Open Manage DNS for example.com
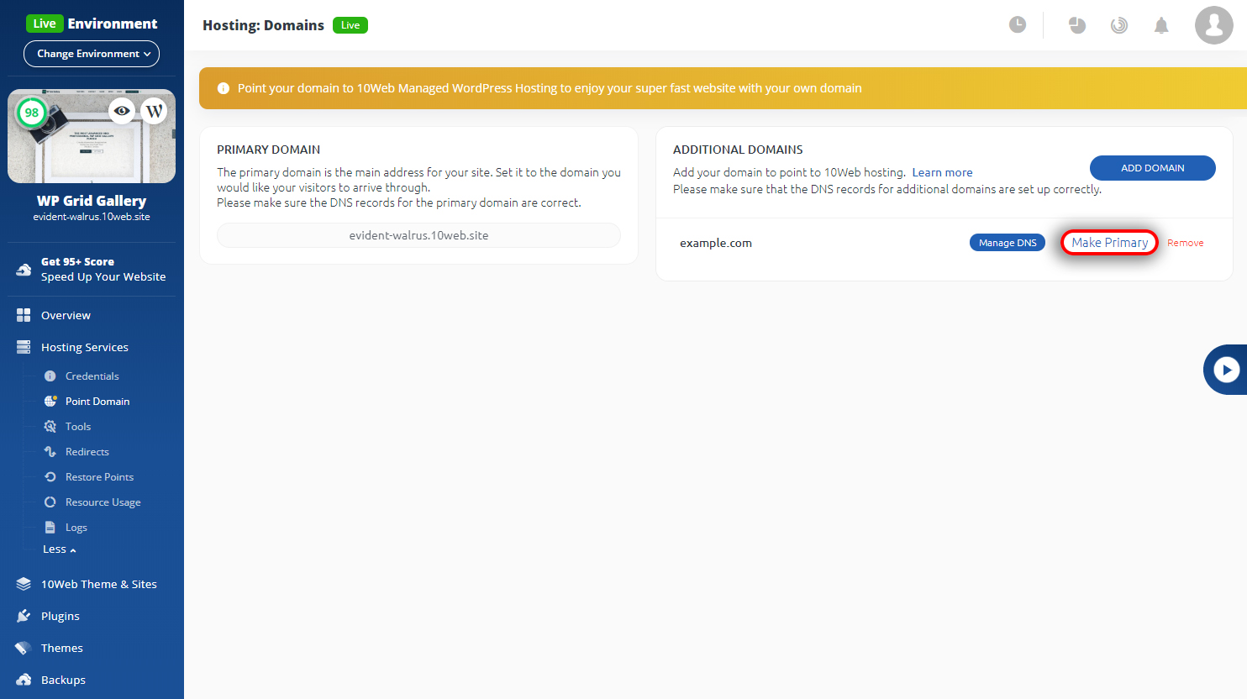This screenshot has width=1247, height=699. pos(1008,243)
